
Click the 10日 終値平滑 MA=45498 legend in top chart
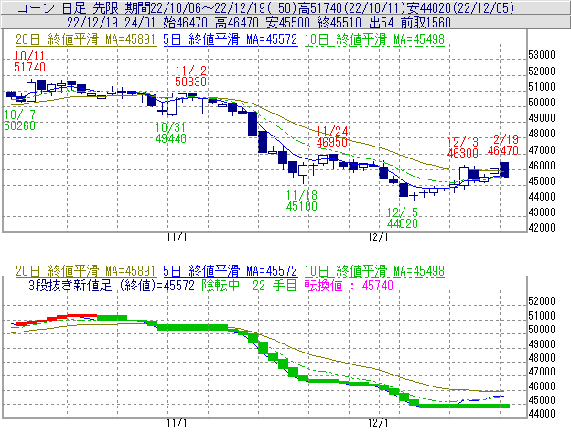(x=374, y=39)
